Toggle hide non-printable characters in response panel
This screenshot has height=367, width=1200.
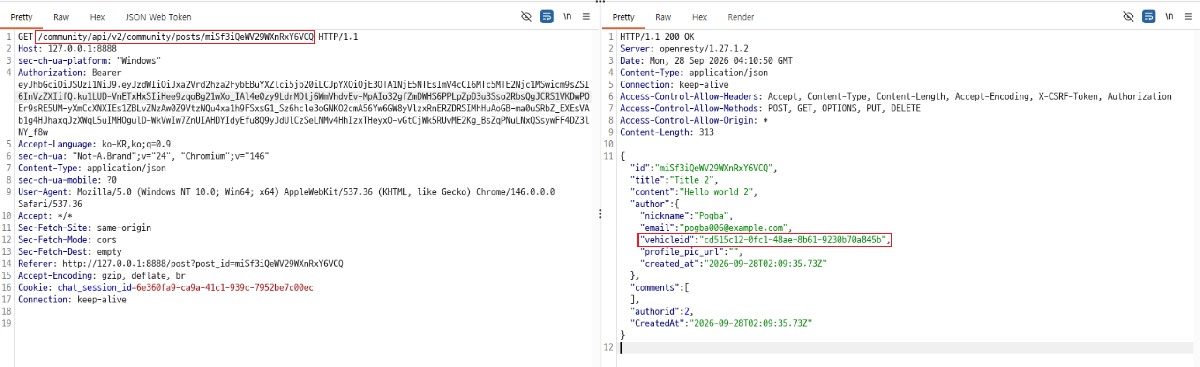coord(1128,17)
